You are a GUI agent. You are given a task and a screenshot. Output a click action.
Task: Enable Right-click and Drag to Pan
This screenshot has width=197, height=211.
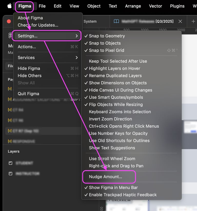point(131,166)
